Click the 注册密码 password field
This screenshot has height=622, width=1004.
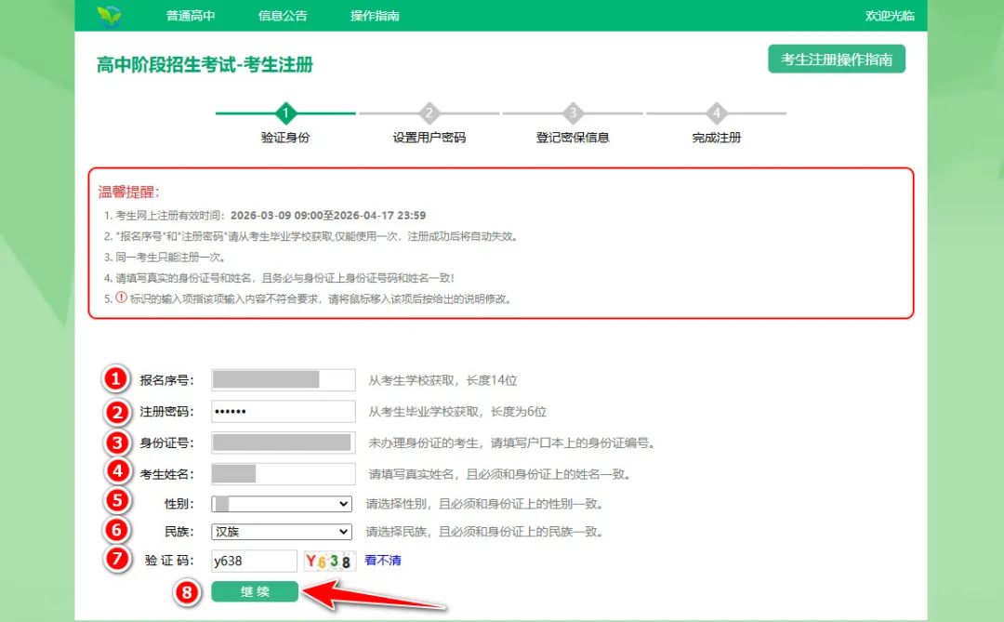(x=283, y=410)
